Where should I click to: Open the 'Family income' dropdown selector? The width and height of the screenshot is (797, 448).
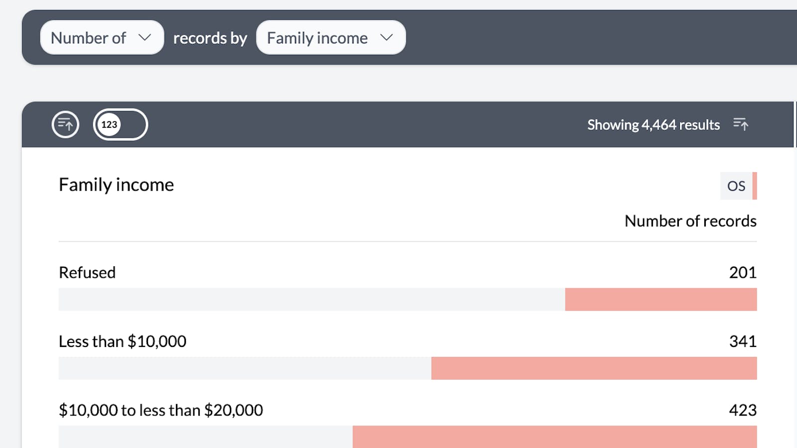pyautogui.click(x=330, y=38)
